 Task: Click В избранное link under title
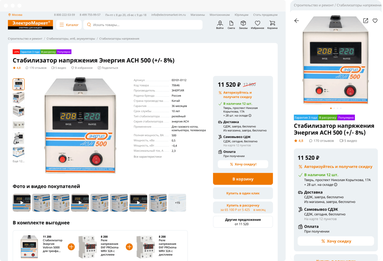82,68
